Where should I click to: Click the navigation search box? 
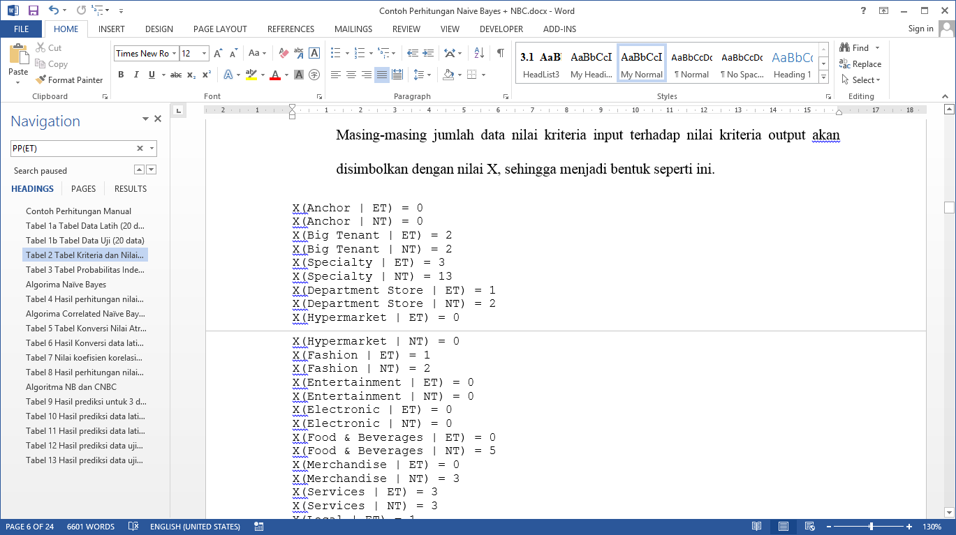[73, 149]
